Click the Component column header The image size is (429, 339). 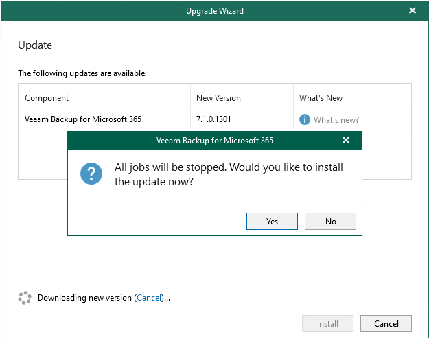(47, 98)
